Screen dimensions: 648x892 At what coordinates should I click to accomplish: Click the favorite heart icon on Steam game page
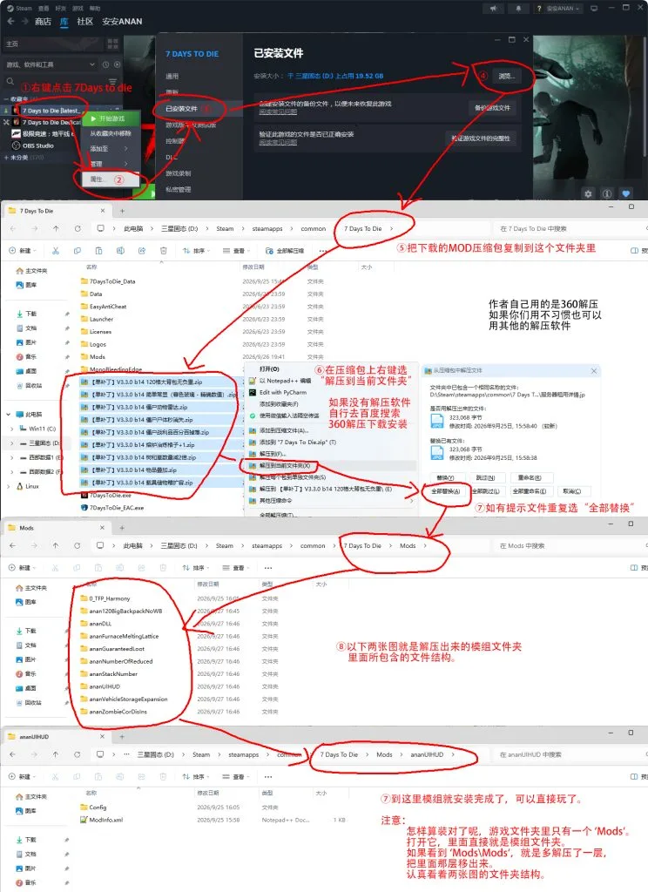tap(626, 193)
